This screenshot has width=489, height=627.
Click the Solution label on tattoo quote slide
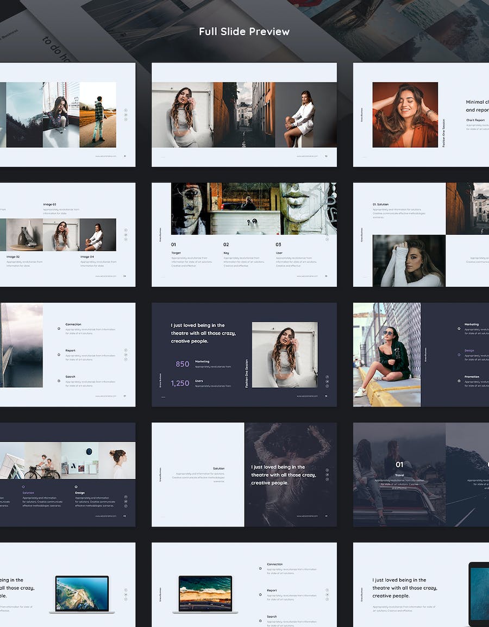click(x=218, y=468)
